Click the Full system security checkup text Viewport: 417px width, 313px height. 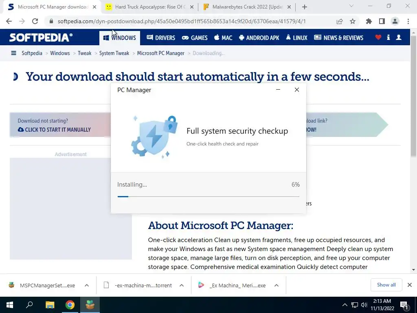pyautogui.click(x=237, y=131)
